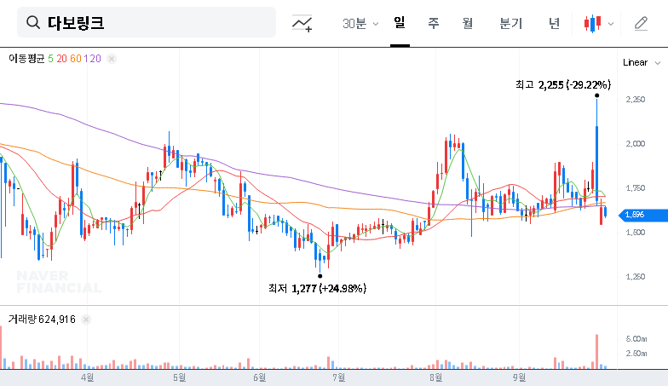
Task: Switch to the 주 weekly tab
Action: [433, 23]
